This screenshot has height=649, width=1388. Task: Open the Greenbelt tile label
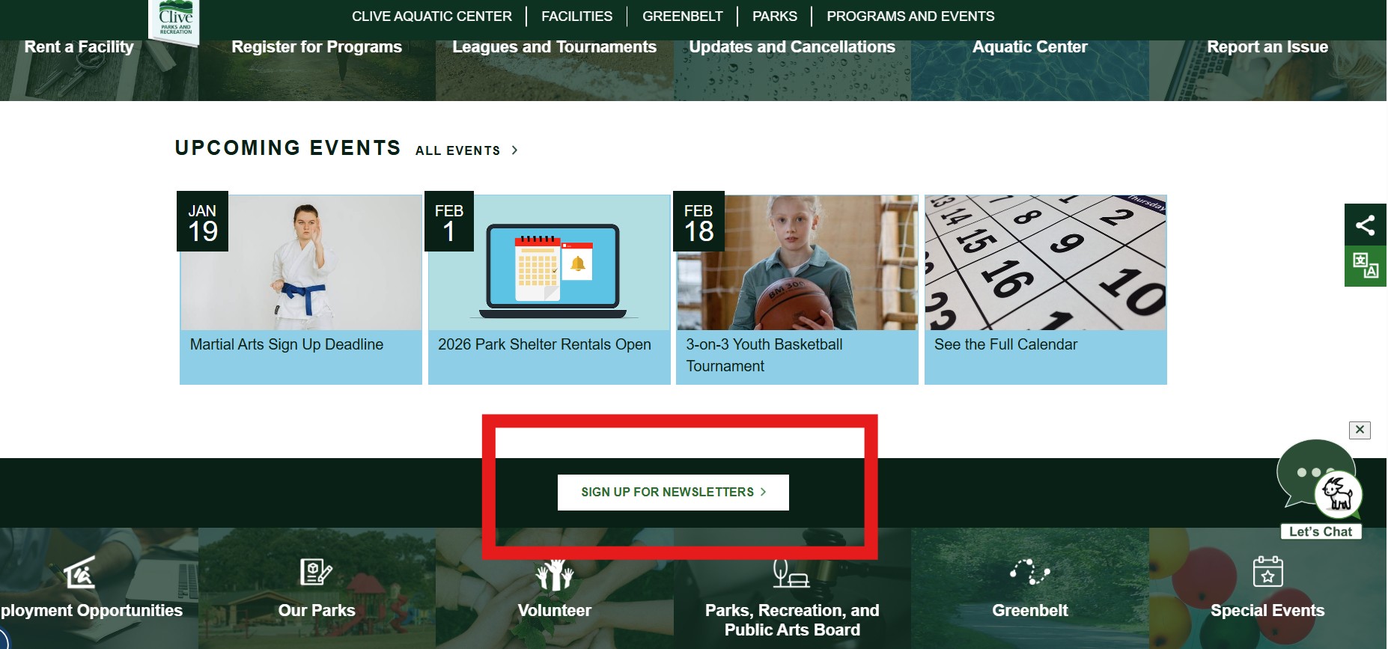click(1030, 610)
